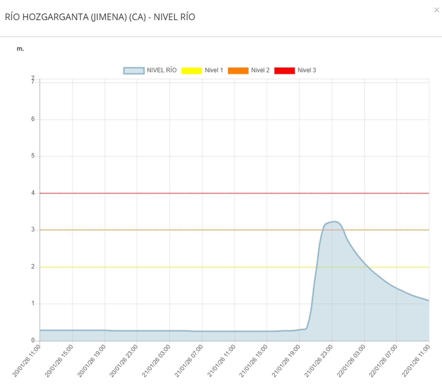Click the 'm.' unit label
The height and width of the screenshot is (387, 442).
(20, 49)
